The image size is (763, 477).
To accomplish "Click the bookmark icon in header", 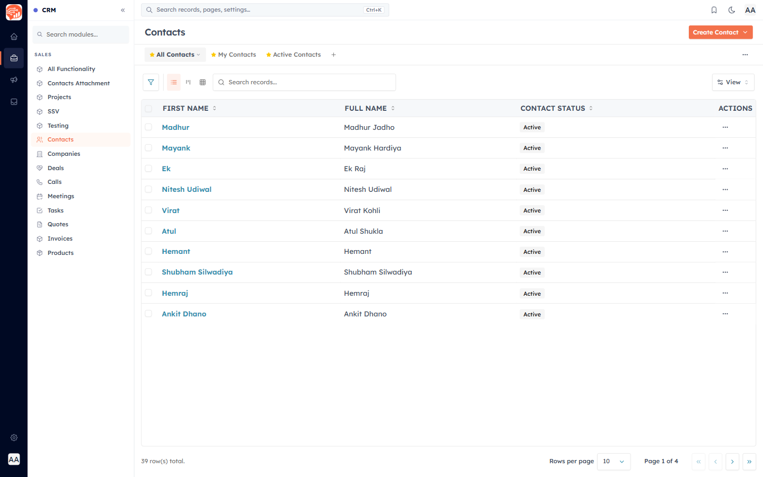I will click(714, 10).
